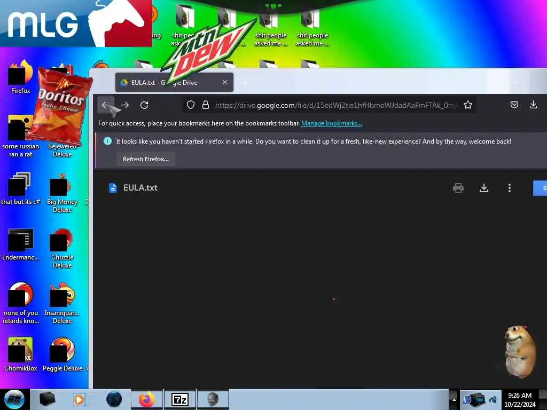
Task: Click the Windows Start orb
Action: coord(14,399)
